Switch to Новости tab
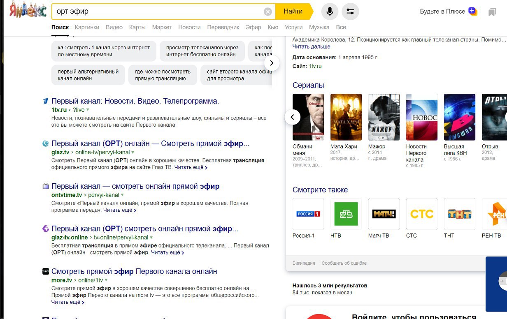 click(189, 27)
